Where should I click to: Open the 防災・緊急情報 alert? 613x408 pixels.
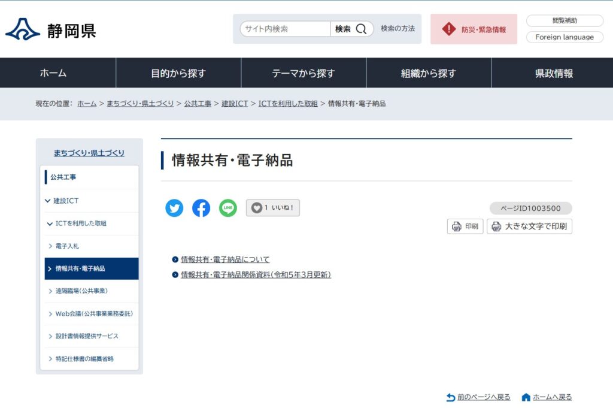point(474,29)
